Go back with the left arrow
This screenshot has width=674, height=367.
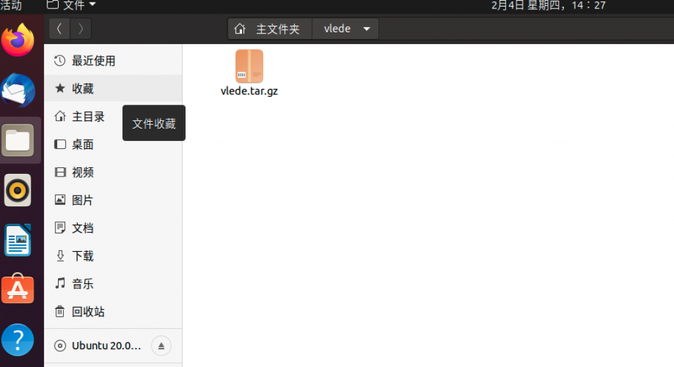[59, 29]
